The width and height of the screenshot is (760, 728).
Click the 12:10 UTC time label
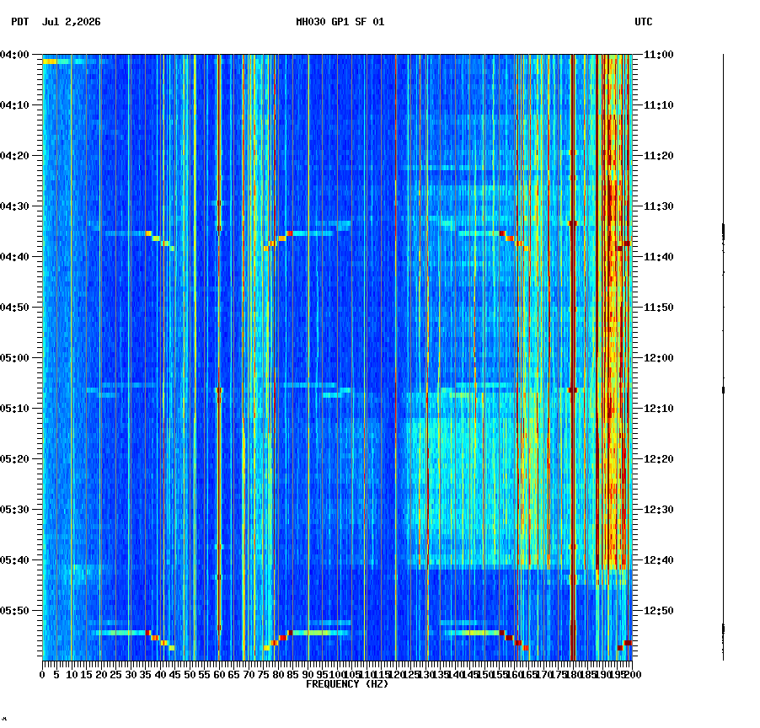pos(659,408)
